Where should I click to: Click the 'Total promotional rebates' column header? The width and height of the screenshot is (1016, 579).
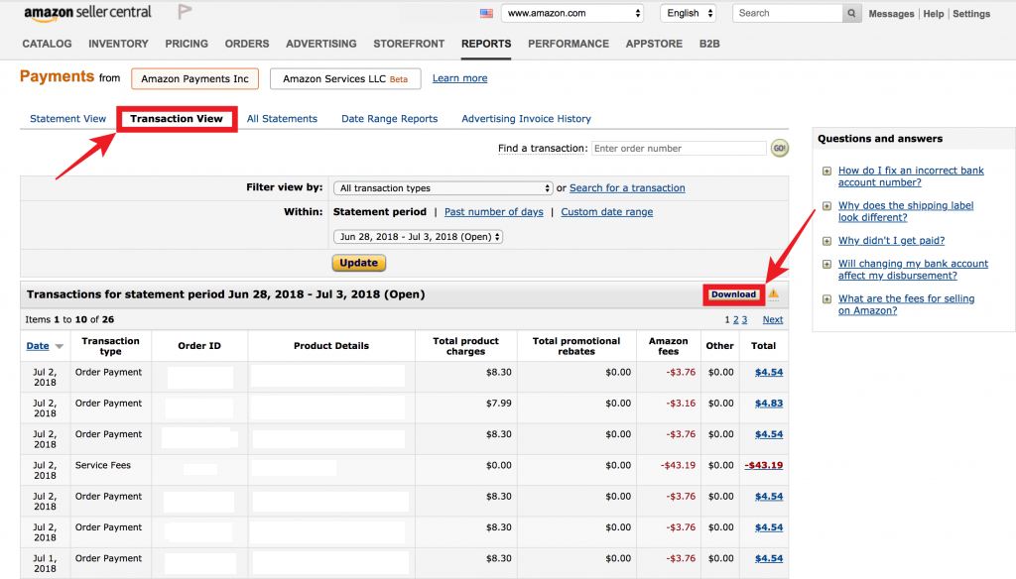point(576,346)
